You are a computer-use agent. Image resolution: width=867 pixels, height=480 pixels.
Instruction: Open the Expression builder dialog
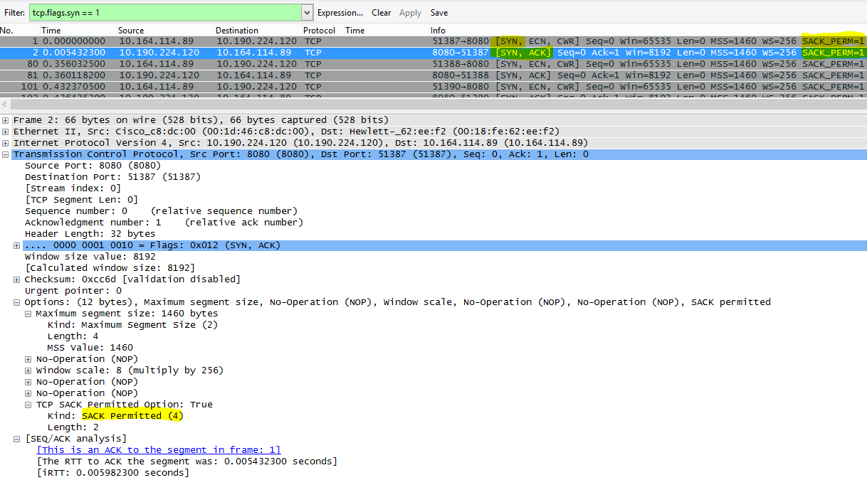[340, 12]
